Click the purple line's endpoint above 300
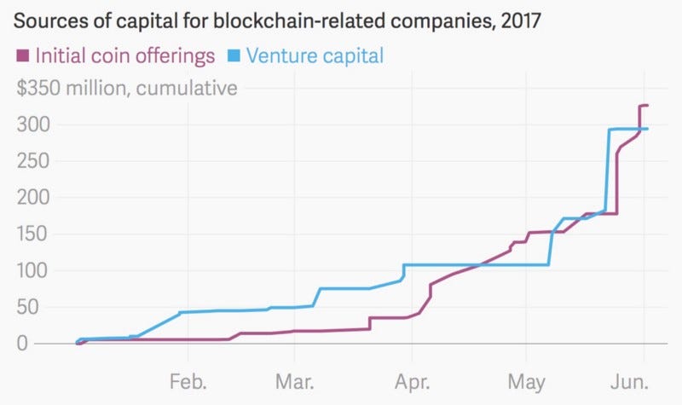Screen dimensions: 682x405 pyautogui.click(x=647, y=105)
